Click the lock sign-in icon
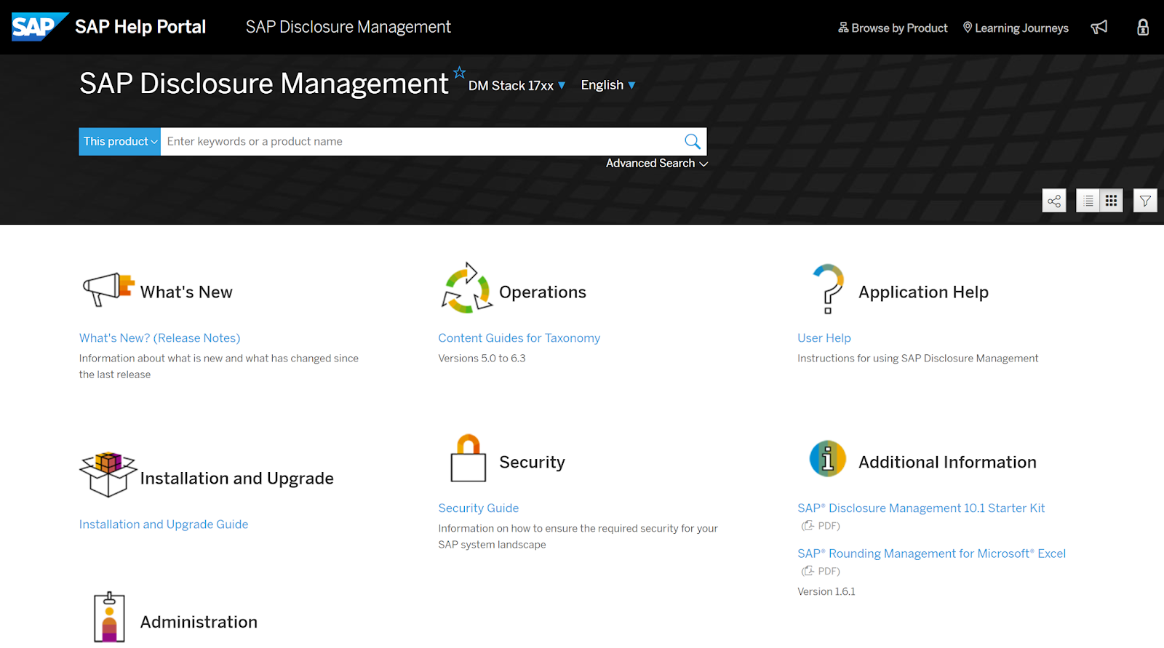Screen dimensions: 1164x648 (1143, 28)
